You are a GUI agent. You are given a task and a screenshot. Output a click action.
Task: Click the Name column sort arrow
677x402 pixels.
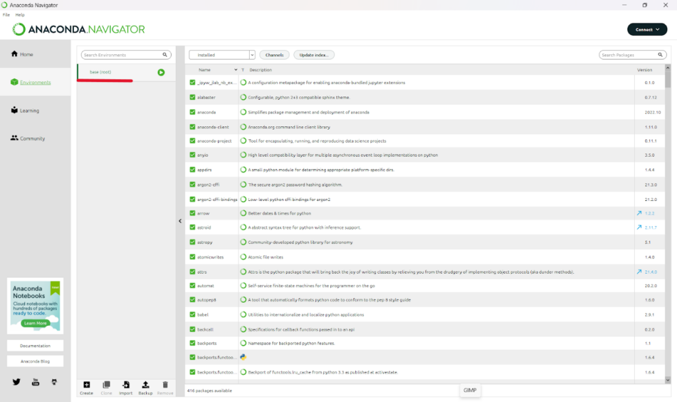tap(236, 69)
